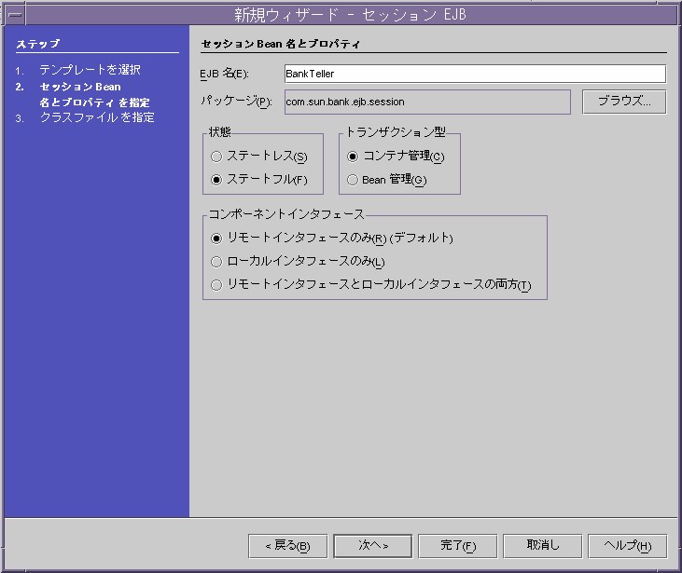Go back with the 戻る button
This screenshot has width=682, height=573.
(288, 546)
